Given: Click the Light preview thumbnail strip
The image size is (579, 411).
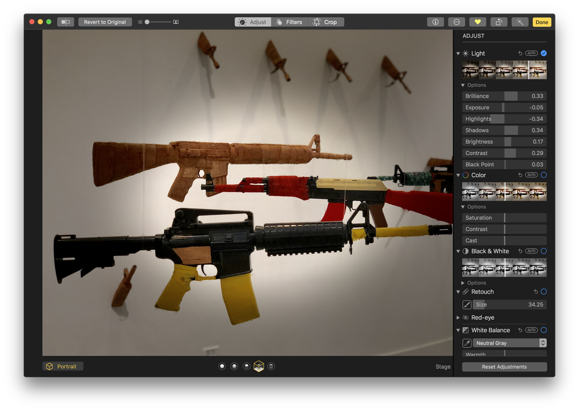Looking at the screenshot, I should click(504, 70).
